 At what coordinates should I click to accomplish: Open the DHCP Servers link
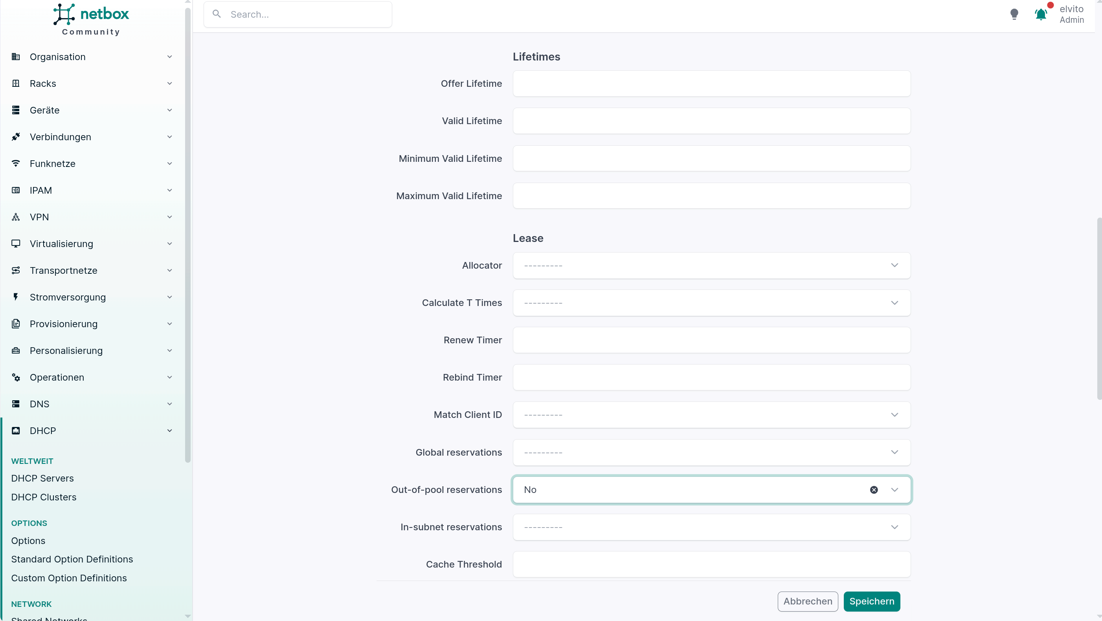42,478
